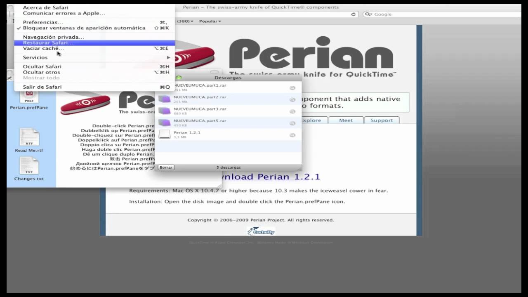Viewport: 528px width, 297px height.
Task: Open the Popular bookmarks dropdown
Action: [210, 21]
